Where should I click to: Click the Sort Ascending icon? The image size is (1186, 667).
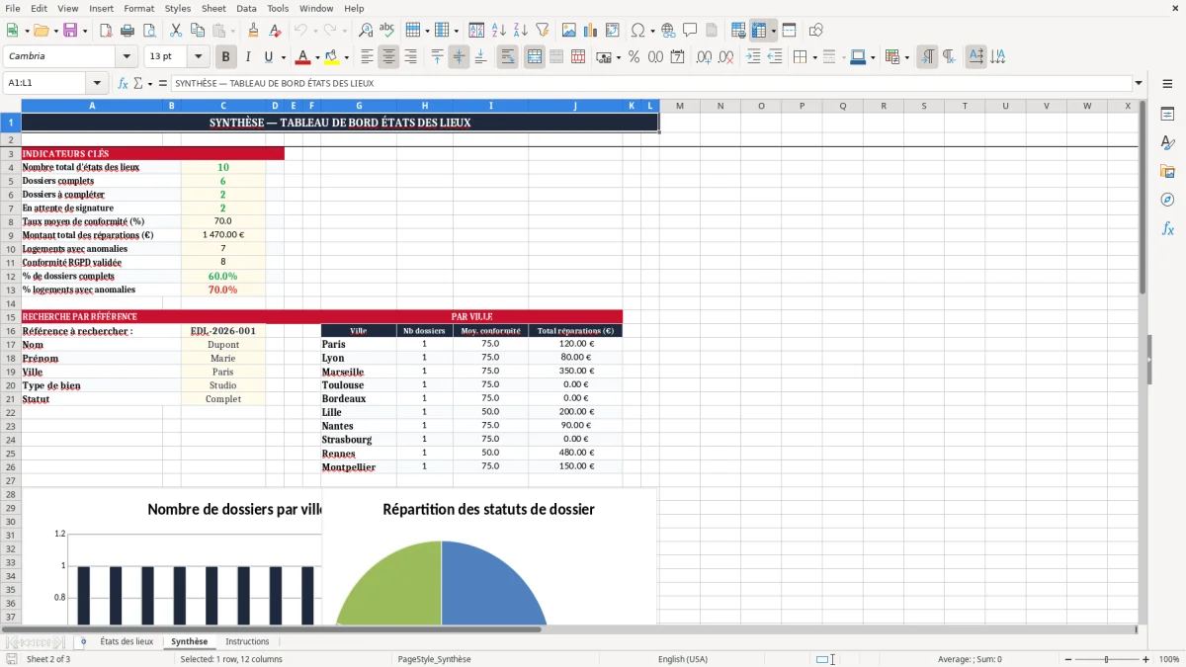pyautogui.click(x=499, y=31)
